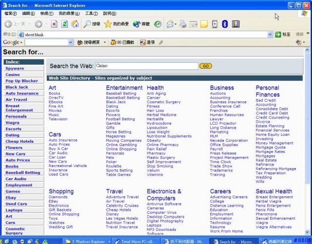Click the Bluetooth toolbar icon
This screenshot has height=244, width=312.
(225, 24)
